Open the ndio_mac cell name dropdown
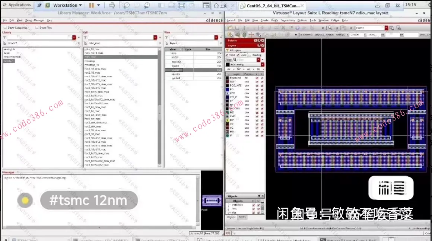This screenshot has height=241, width=432. [160, 43]
